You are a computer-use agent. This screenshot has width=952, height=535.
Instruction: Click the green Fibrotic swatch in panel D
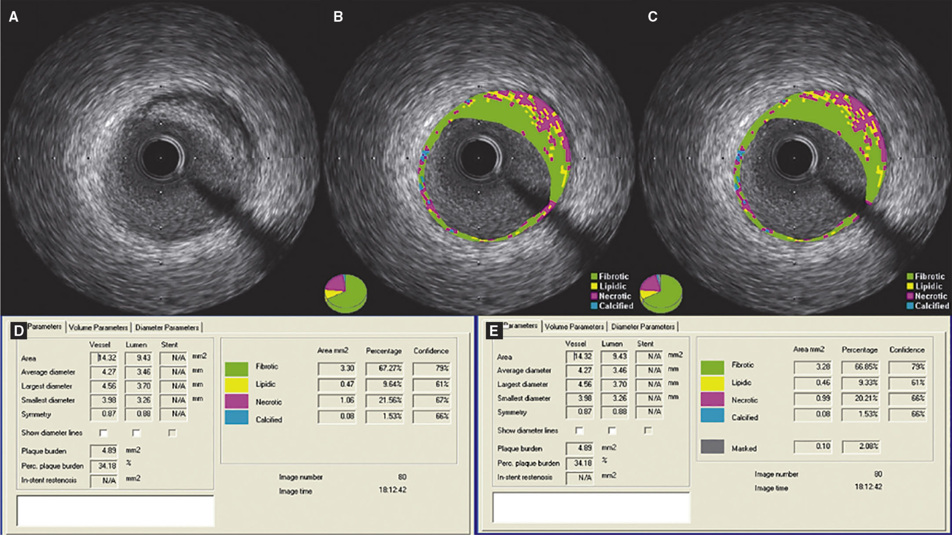click(x=236, y=369)
